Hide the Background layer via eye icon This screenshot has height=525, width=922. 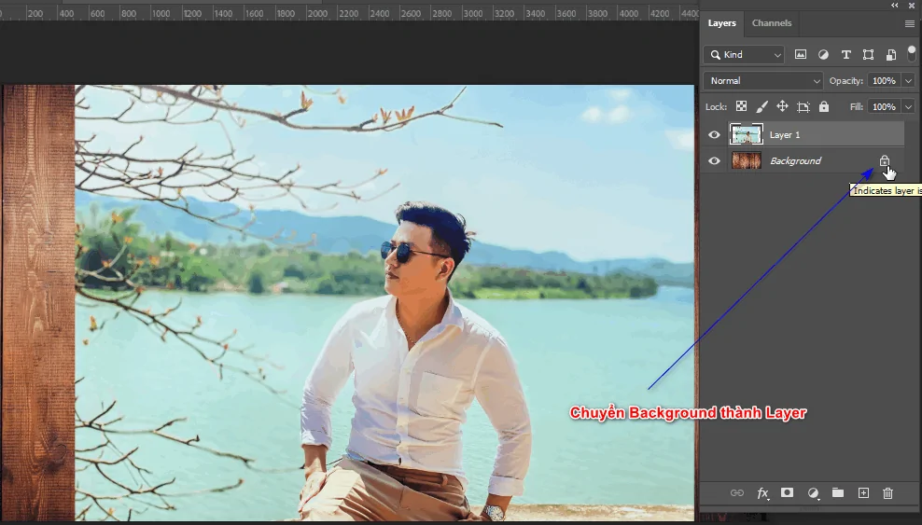tap(714, 161)
